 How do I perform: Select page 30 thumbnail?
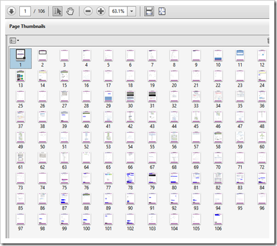tap(131, 96)
